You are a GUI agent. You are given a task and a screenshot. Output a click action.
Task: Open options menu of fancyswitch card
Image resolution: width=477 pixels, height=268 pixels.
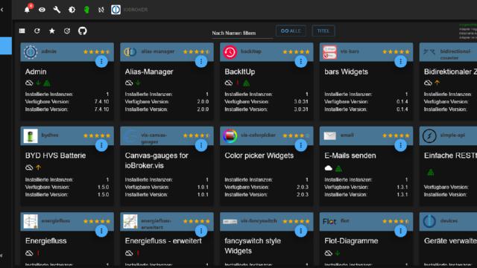point(301,231)
